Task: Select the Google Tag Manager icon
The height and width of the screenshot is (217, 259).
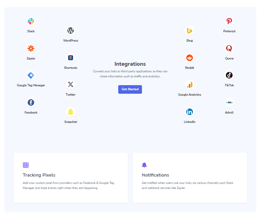Action: tap(31, 75)
